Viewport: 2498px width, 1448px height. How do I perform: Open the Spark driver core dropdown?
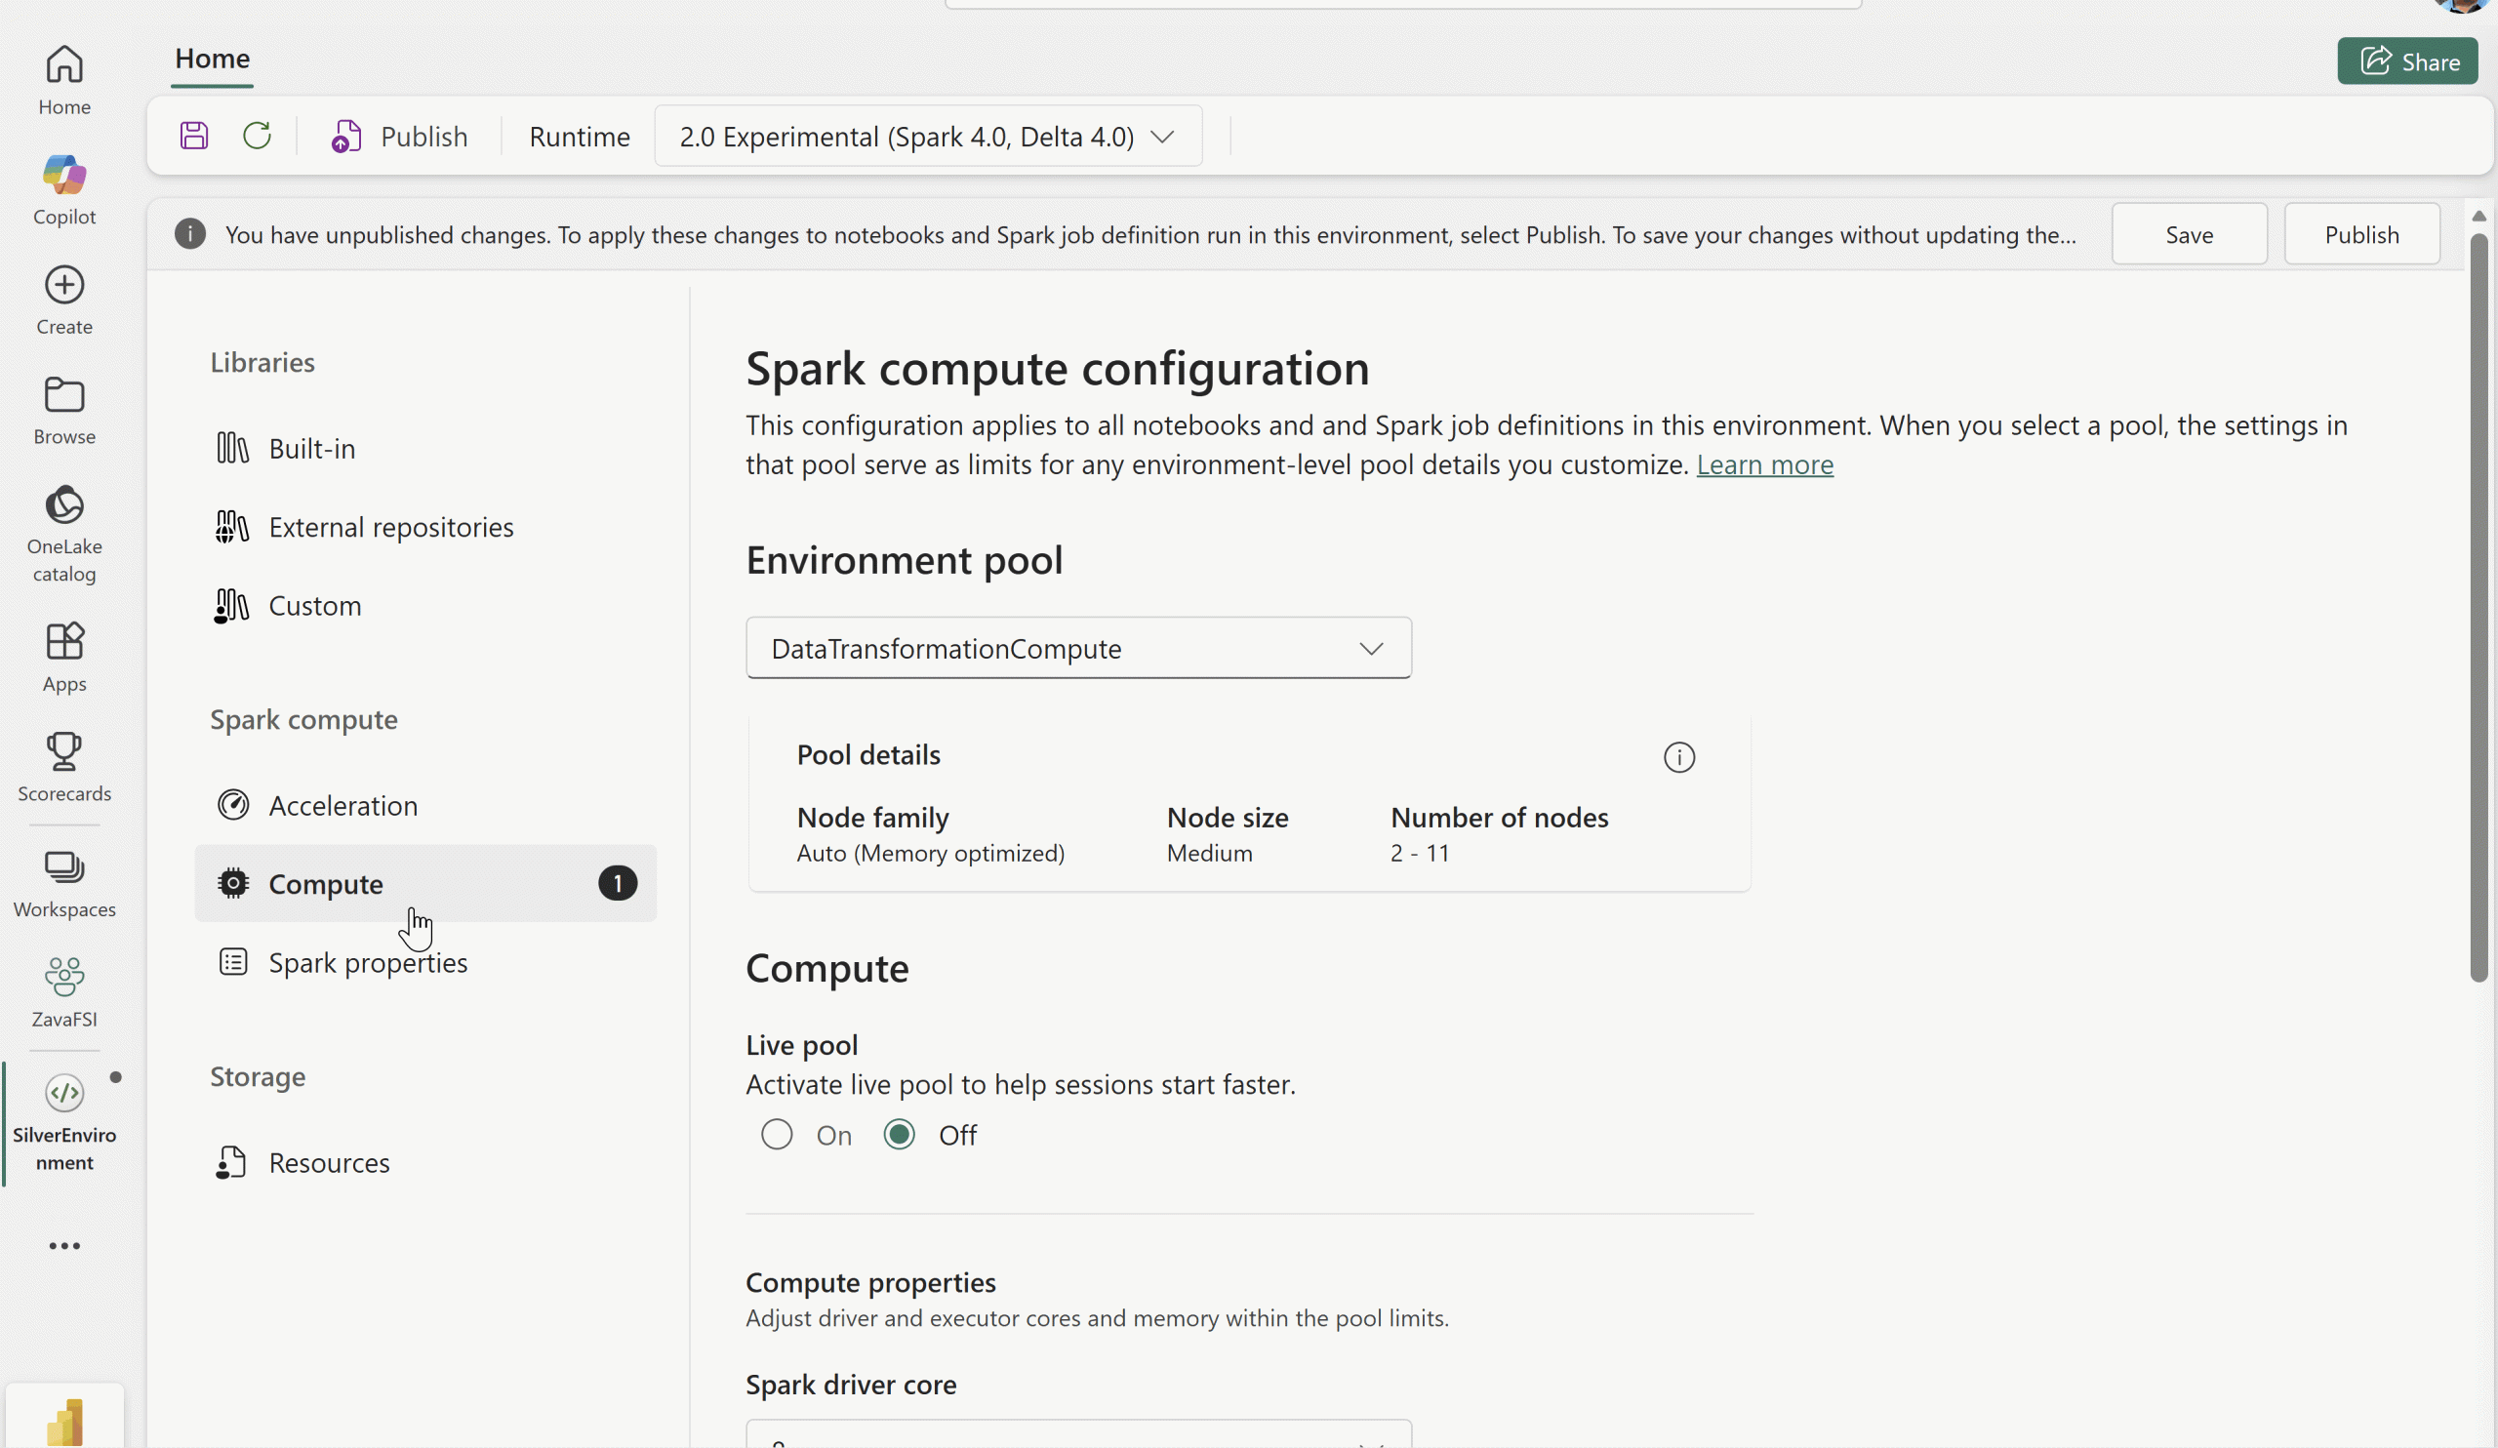point(1077,1439)
